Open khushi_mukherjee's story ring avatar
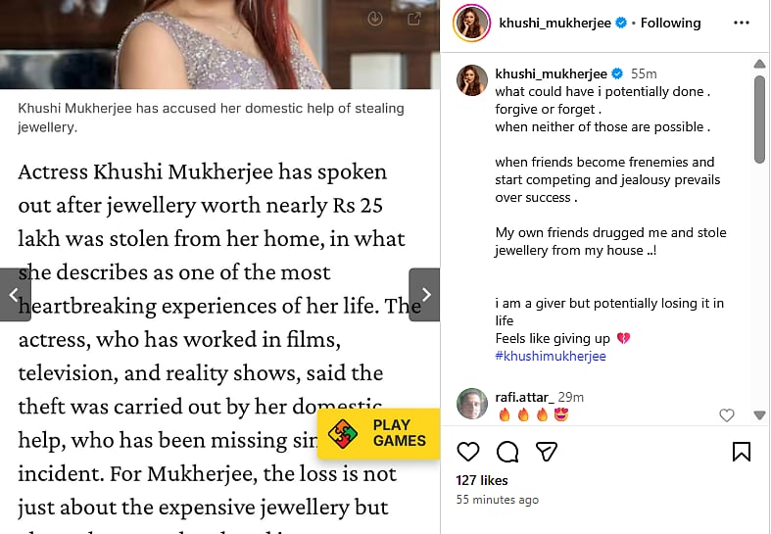Image resolution: width=771 pixels, height=534 pixels. [x=472, y=23]
